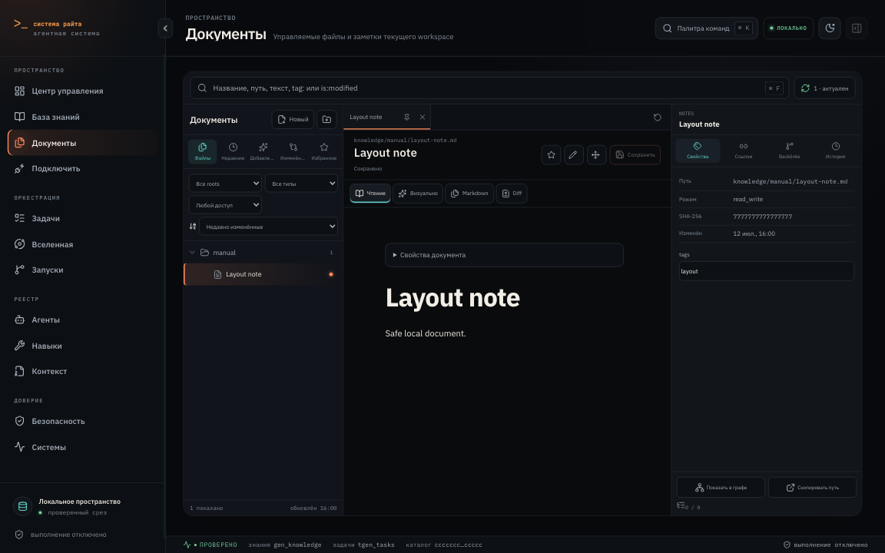Click Скопировать путь button
Screen dimensions: 885x553
pyautogui.click(x=812, y=488)
